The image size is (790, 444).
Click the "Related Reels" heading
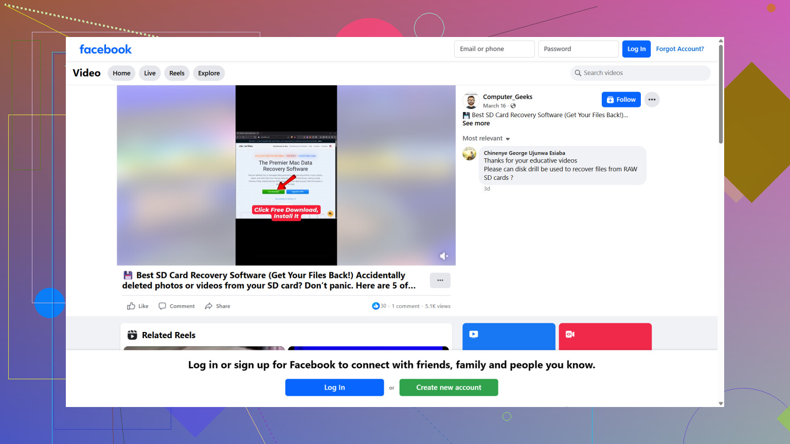(169, 335)
